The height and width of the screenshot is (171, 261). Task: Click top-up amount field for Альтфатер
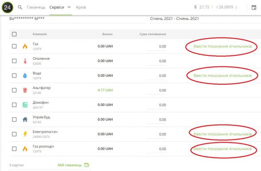click(x=156, y=90)
